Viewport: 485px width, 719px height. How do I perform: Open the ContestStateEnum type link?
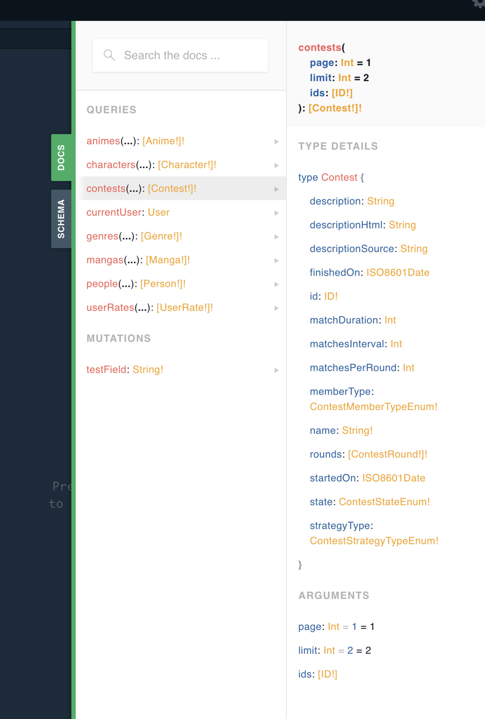384,502
